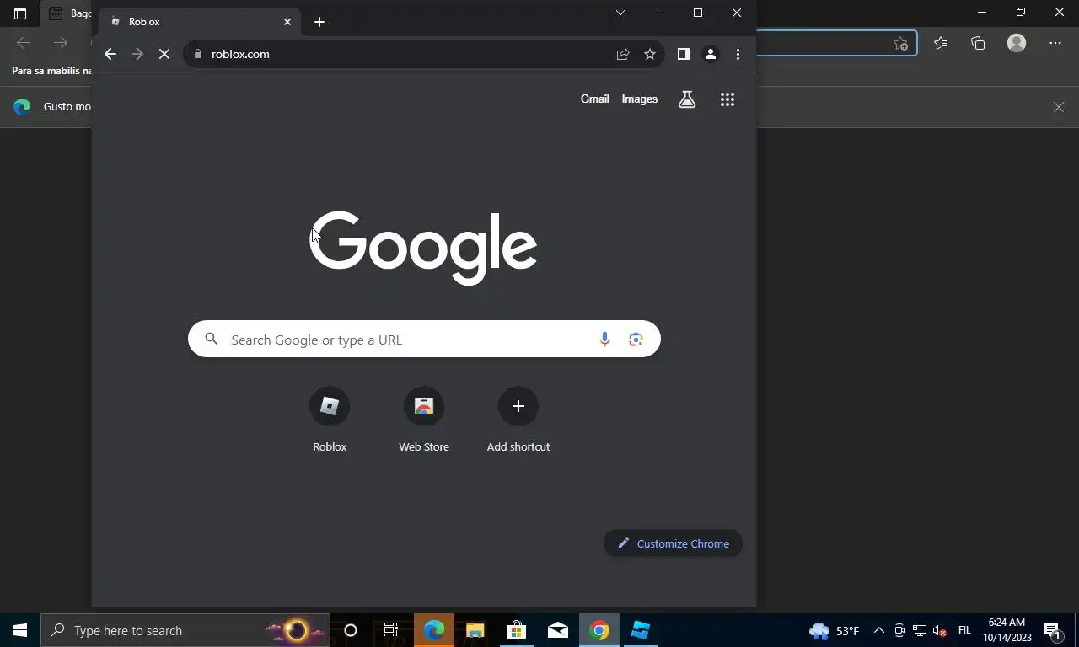Select the Roblox tab
Screen dimensions: 1079x647
click(200, 22)
